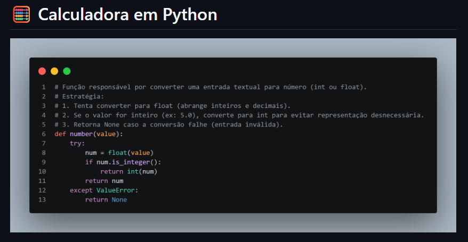Click line number 6 in the gutter
The width and height of the screenshot is (468, 242).
[x=44, y=134]
